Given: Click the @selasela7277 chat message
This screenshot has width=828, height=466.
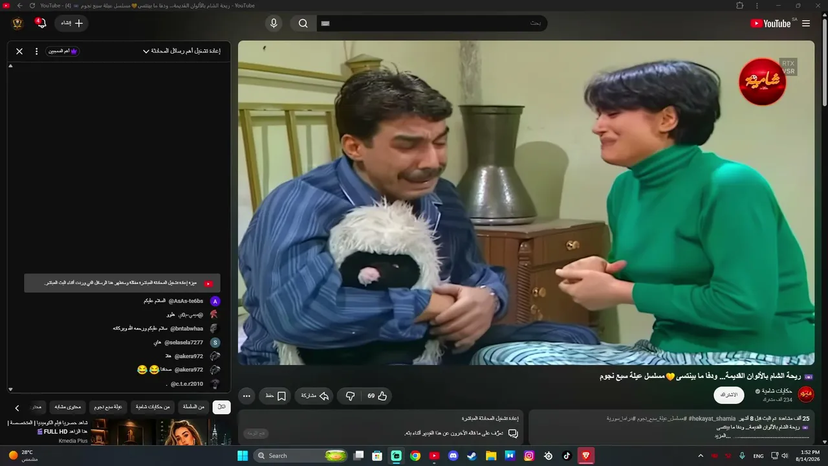Looking at the screenshot, I should point(187,342).
